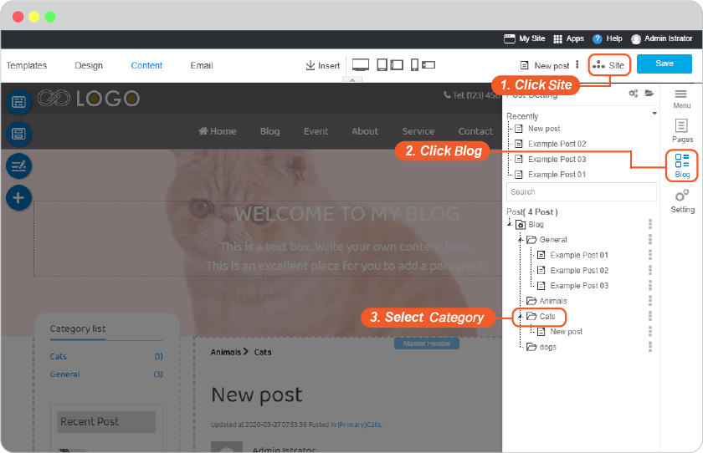Collapse the General category folder
Viewport: 703px width, 453px height.
[520, 240]
